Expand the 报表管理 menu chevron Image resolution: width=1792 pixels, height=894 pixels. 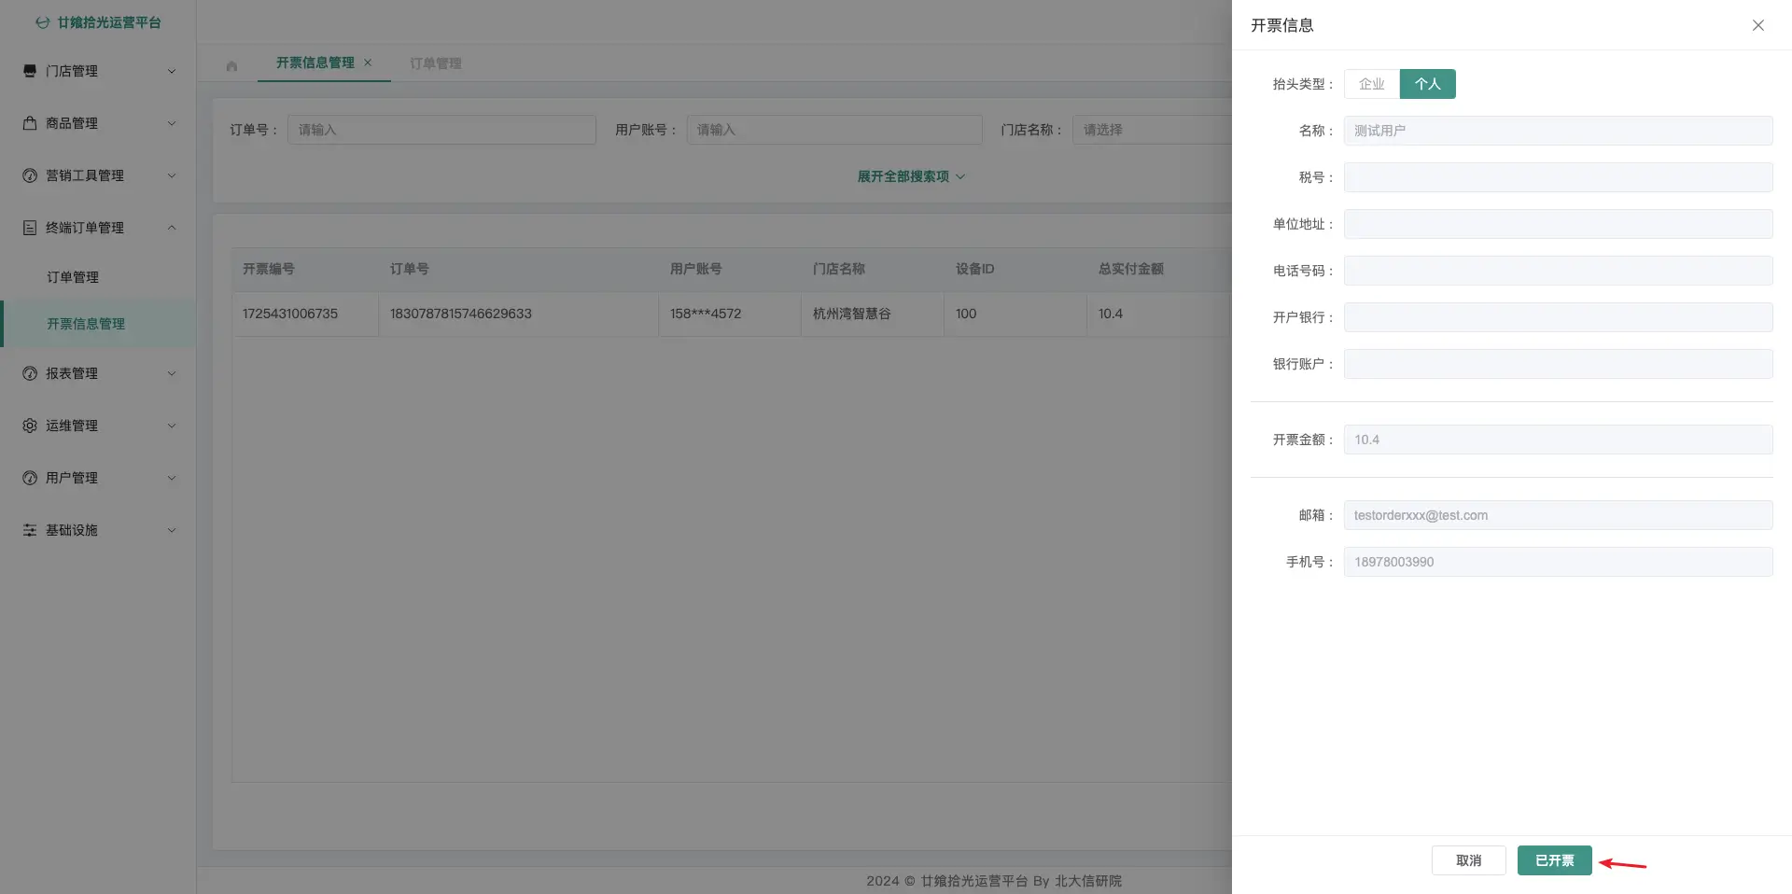(x=172, y=373)
